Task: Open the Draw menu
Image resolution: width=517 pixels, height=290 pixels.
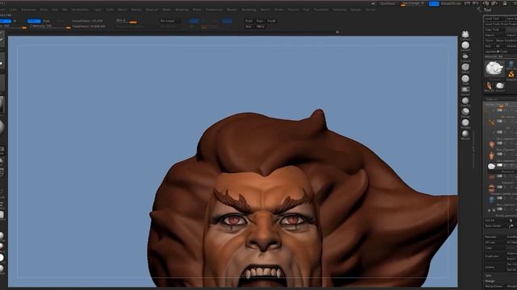Action: pos(44,10)
